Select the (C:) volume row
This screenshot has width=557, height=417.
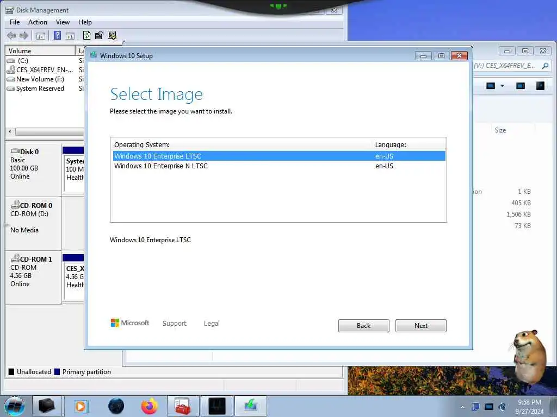click(23, 61)
